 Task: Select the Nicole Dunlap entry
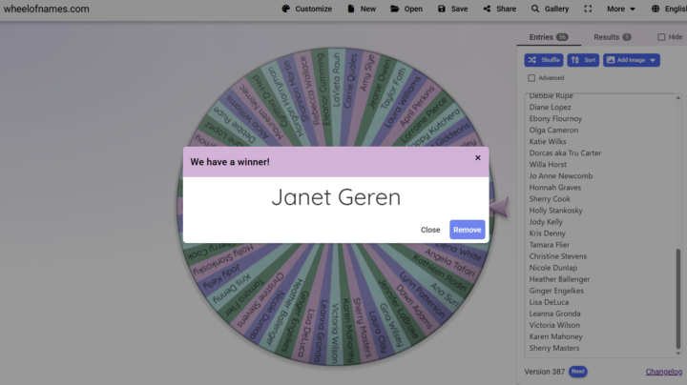pyautogui.click(x=552, y=268)
